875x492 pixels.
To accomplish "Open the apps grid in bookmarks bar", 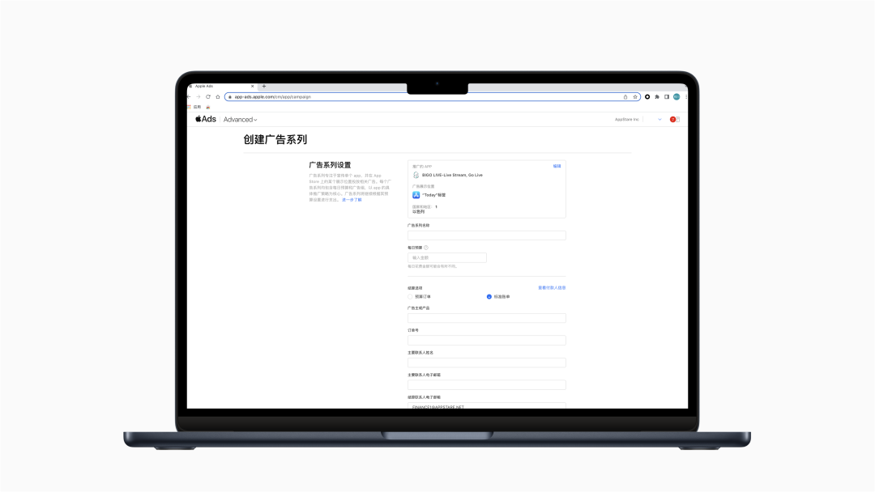I will tap(189, 107).
